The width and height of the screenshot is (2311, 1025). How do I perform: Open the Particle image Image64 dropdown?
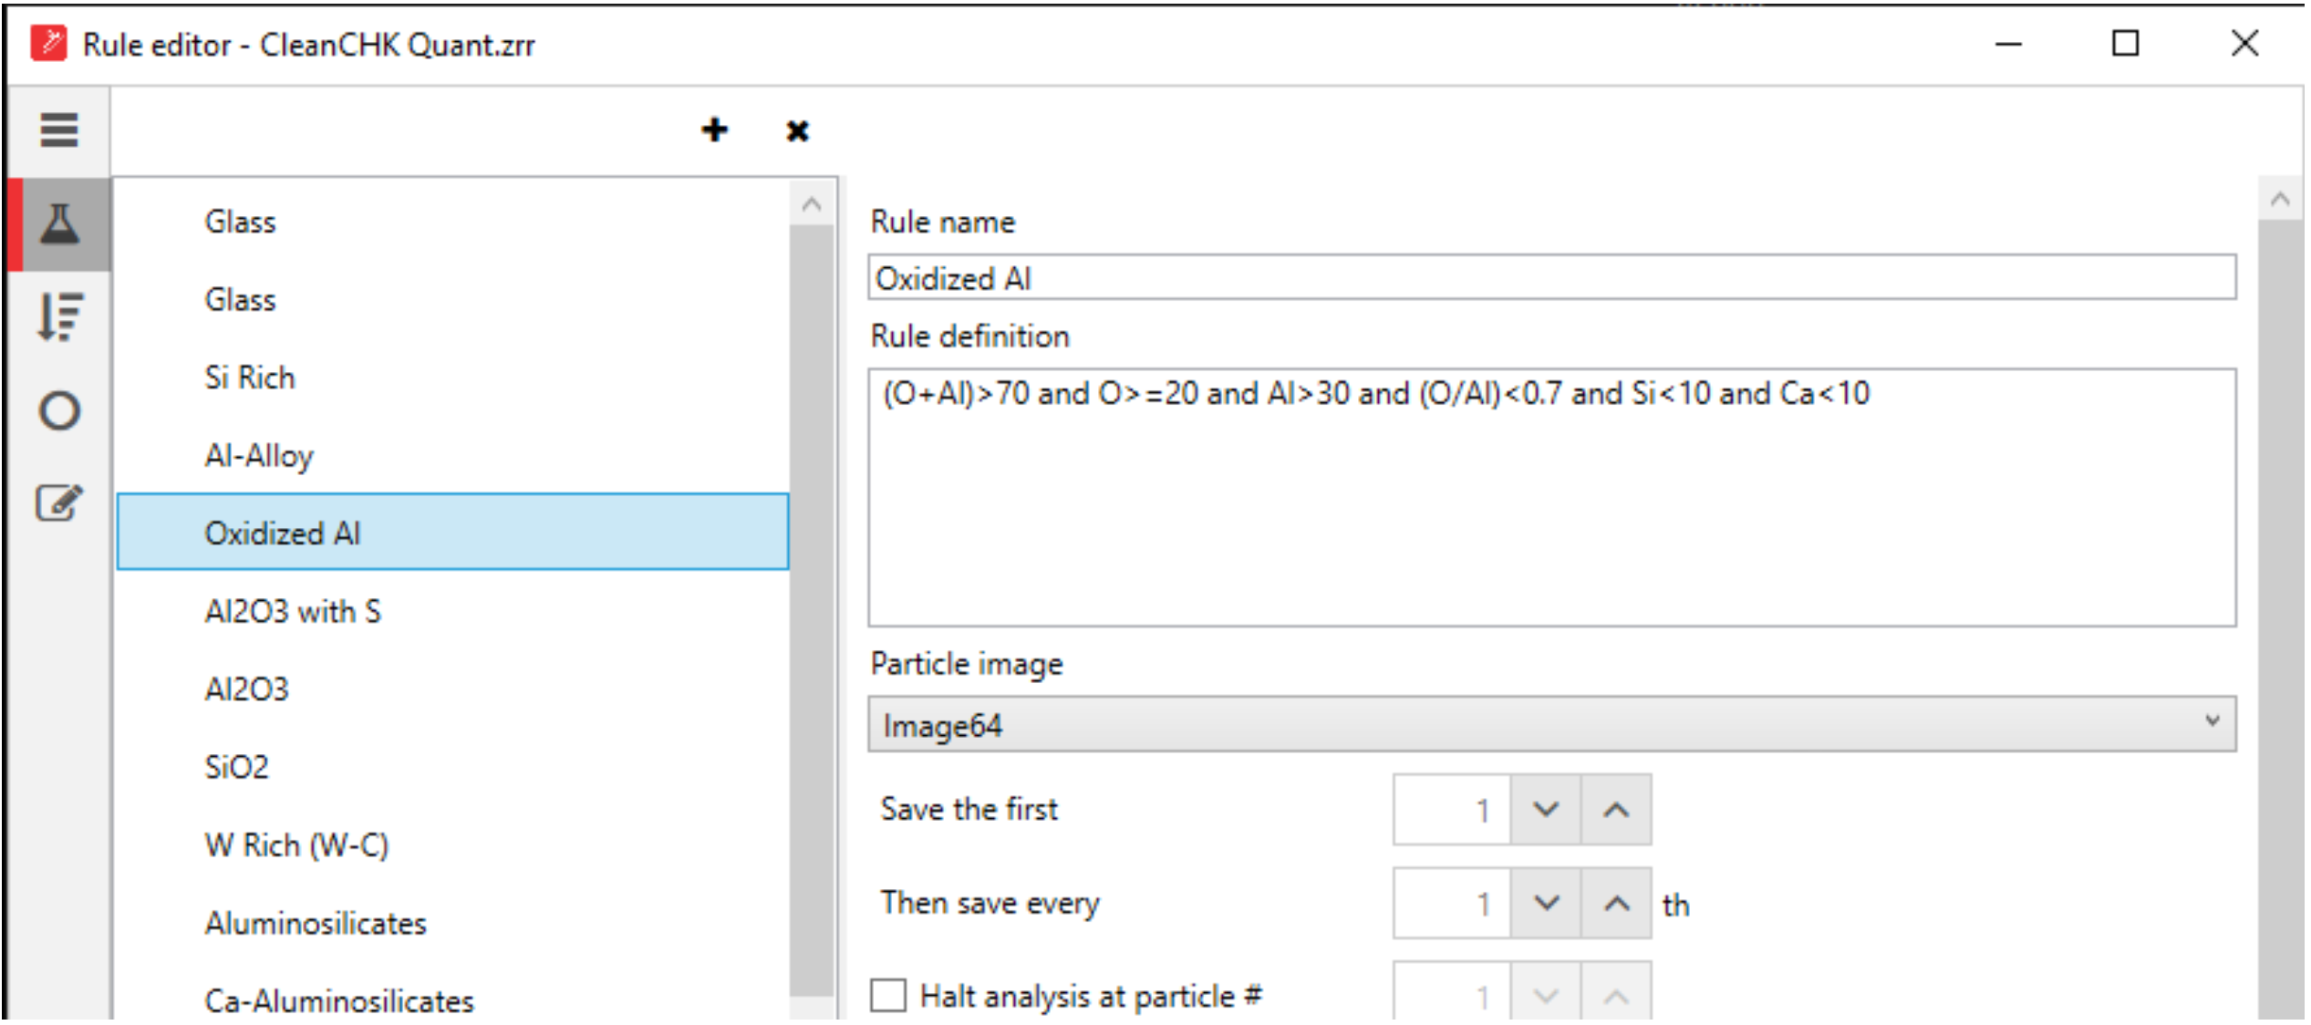point(1551,724)
